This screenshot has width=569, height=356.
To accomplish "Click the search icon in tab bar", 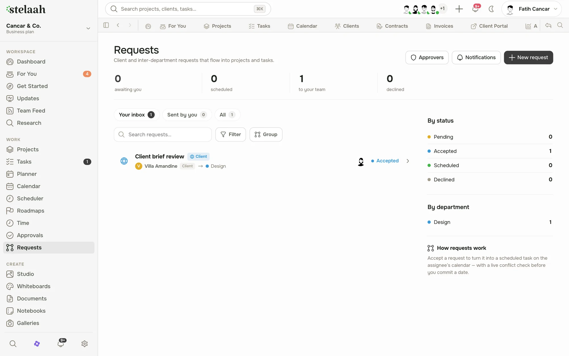I will [x=560, y=25].
